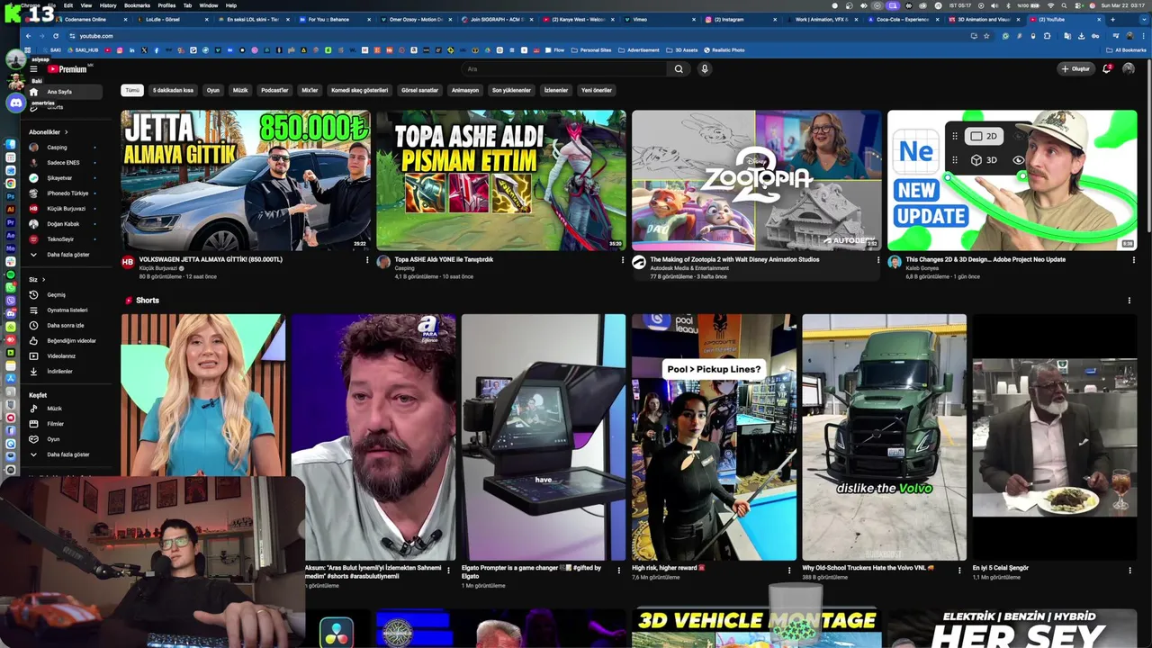The height and width of the screenshot is (648, 1152).
Task: Open the Bookmarks menu in menu bar
Action: (x=137, y=5)
